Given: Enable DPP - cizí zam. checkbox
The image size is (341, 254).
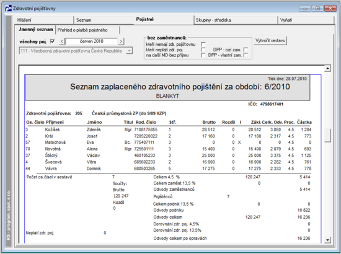Looking at the screenshot, I should coord(246,50).
